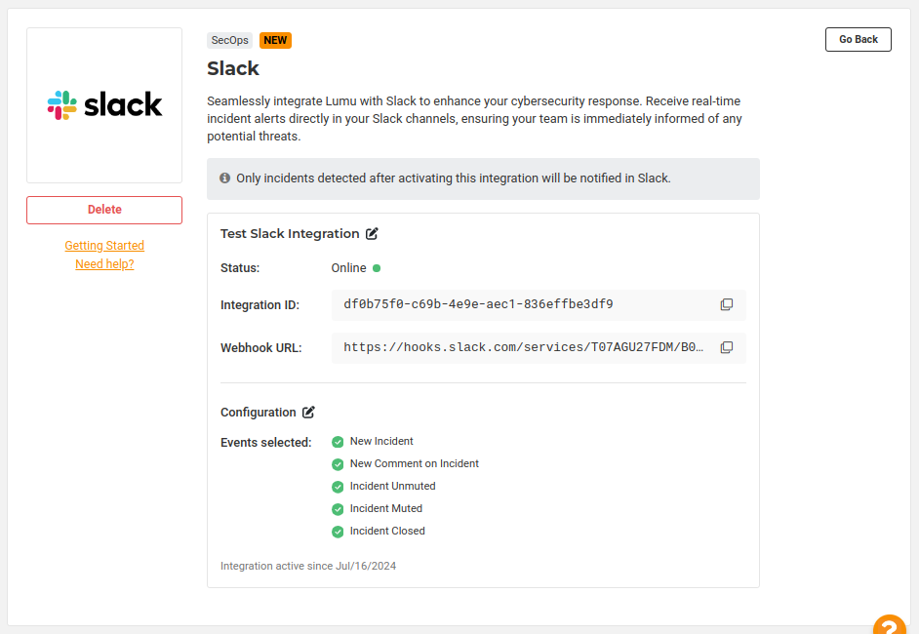Click the green Online status dot

pos(377,268)
